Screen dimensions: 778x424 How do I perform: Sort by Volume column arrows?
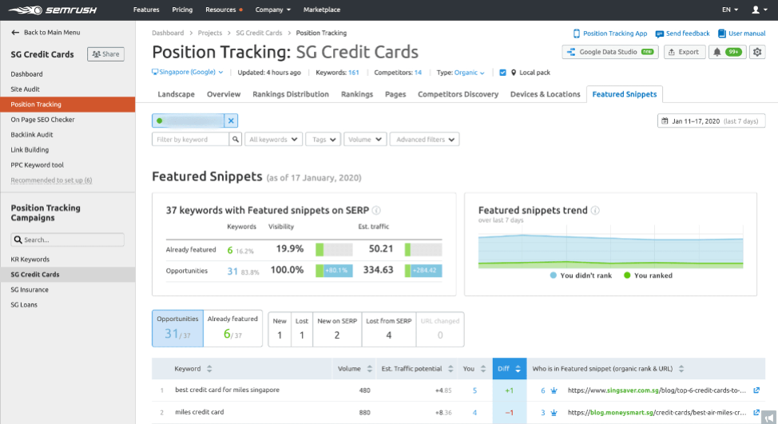pos(370,368)
